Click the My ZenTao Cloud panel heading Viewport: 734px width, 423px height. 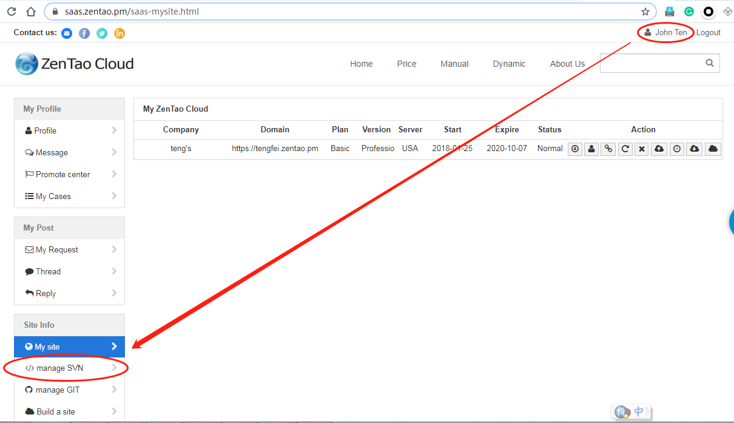pos(175,109)
